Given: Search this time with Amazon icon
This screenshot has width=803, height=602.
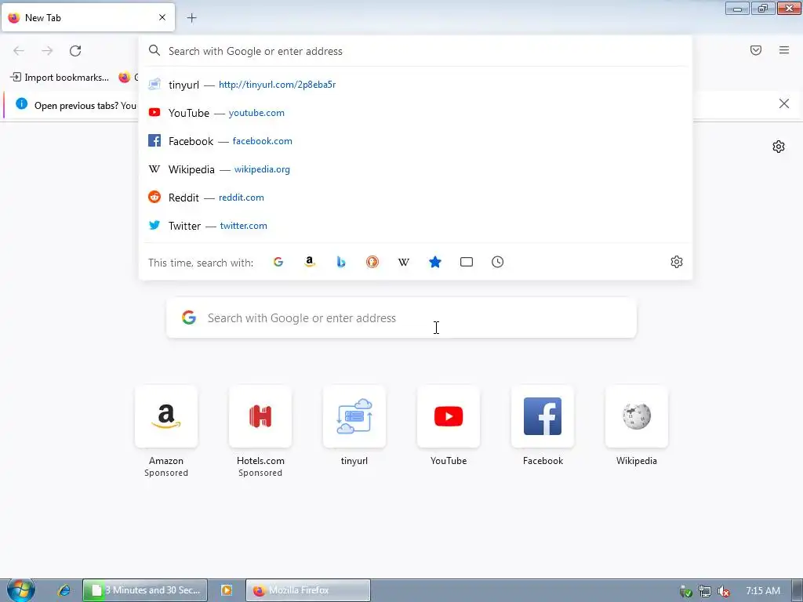Looking at the screenshot, I should pyautogui.click(x=309, y=262).
